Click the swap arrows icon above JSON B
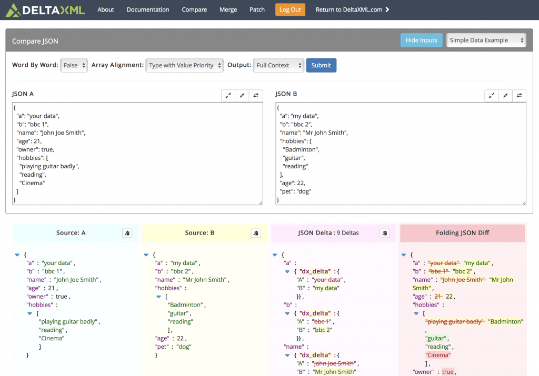Viewport: 539px width, 376px height. point(520,95)
